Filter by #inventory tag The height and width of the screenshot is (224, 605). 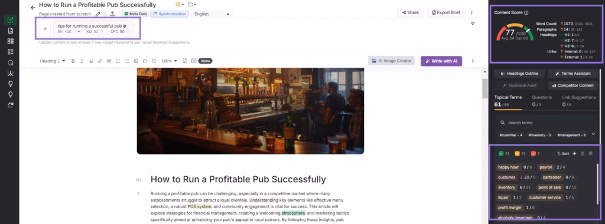pyautogui.click(x=540, y=135)
